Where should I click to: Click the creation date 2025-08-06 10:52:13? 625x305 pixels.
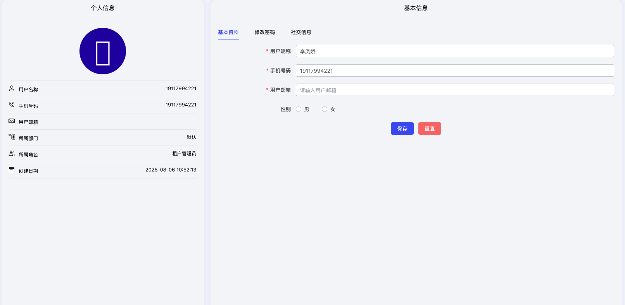click(171, 170)
